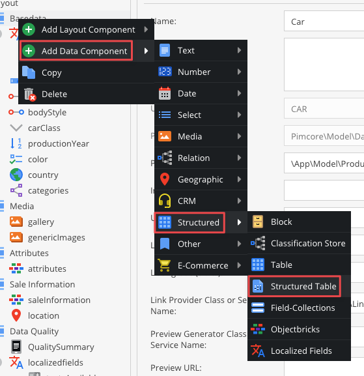Image resolution: width=364 pixels, height=376 pixels.
Task: Click the Text document icon in submenu
Action: pyautogui.click(x=165, y=50)
